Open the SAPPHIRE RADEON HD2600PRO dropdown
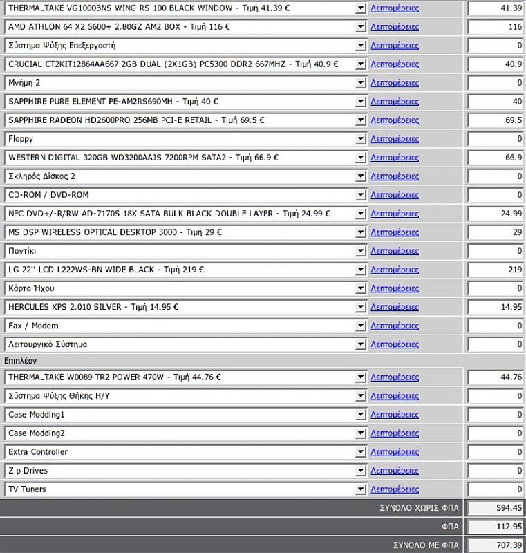526x553 pixels. click(185, 120)
